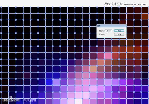Viewport: 149px width, 104px height.
Task: Click the 圆角 dialog title bar
Action: tap(111, 26)
